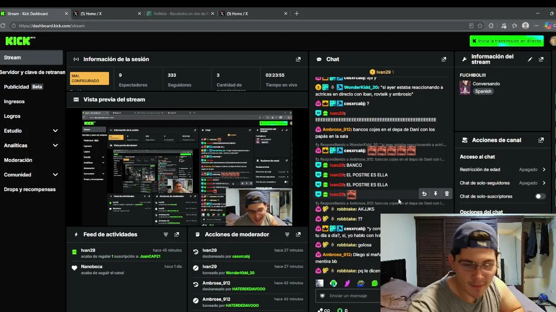Toggle Chat de solo-suscriptores switch
Viewport: 556px width, 312px height.
pos(540,196)
